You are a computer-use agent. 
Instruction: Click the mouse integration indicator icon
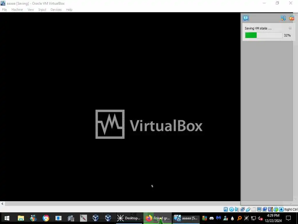(276, 209)
